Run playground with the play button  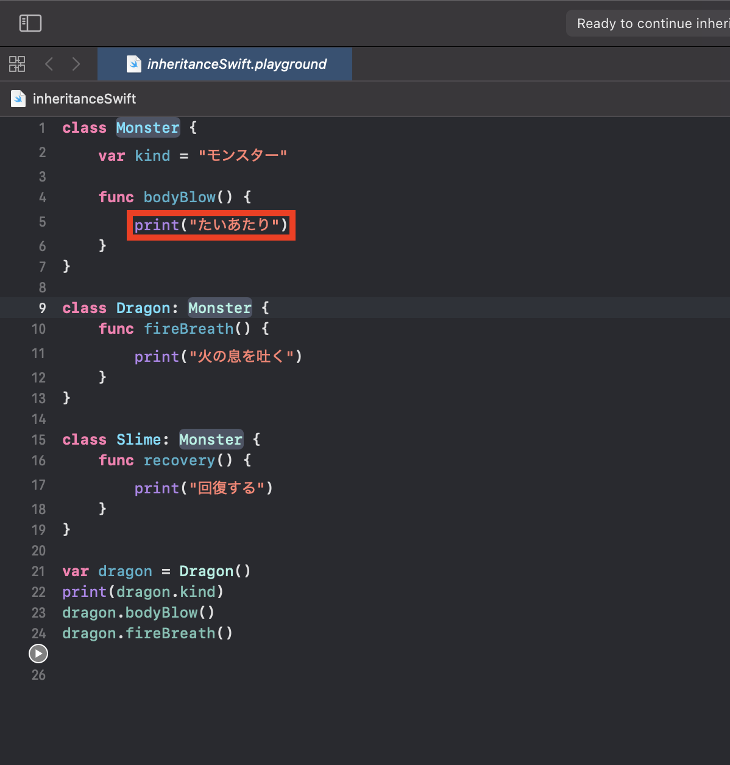pyautogui.click(x=38, y=654)
